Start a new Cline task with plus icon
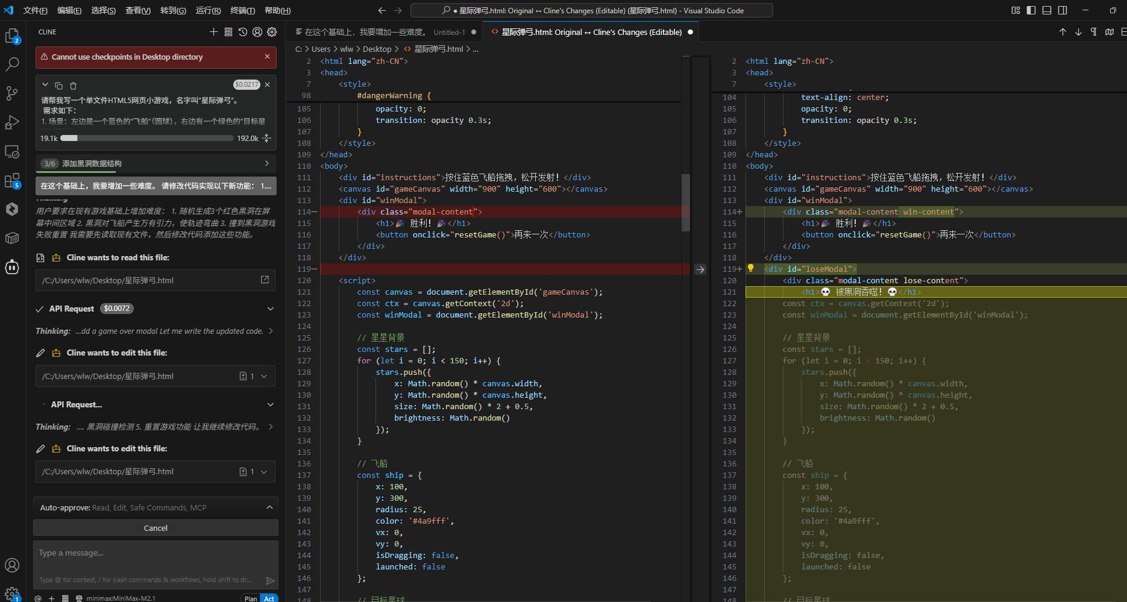Image resolution: width=1127 pixels, height=602 pixels. pos(213,32)
